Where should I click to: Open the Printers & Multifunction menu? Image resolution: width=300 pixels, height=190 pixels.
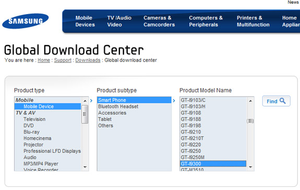point(253,21)
